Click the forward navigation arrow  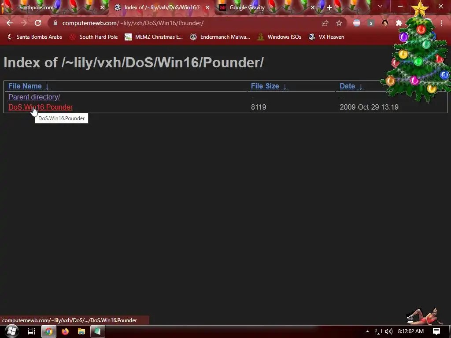click(24, 23)
